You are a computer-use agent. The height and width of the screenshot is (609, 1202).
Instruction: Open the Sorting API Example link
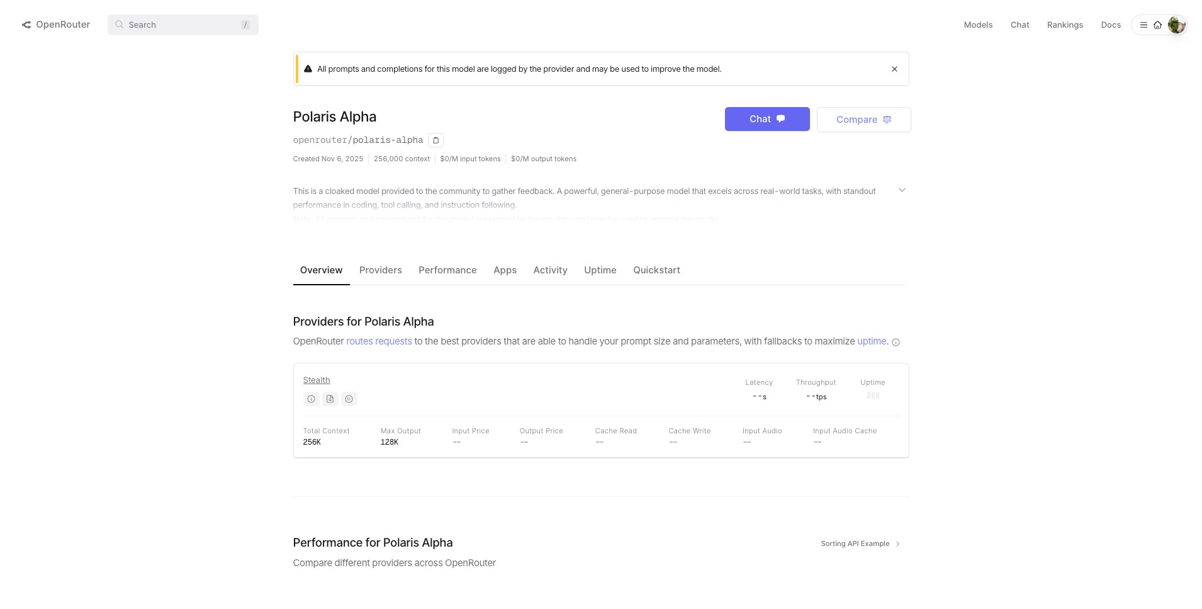pyautogui.click(x=860, y=544)
